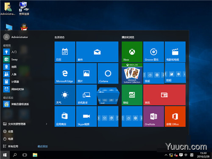Click the 最常用 section label
The height and width of the screenshot is (159, 212).
pyautogui.click(x=7, y=45)
